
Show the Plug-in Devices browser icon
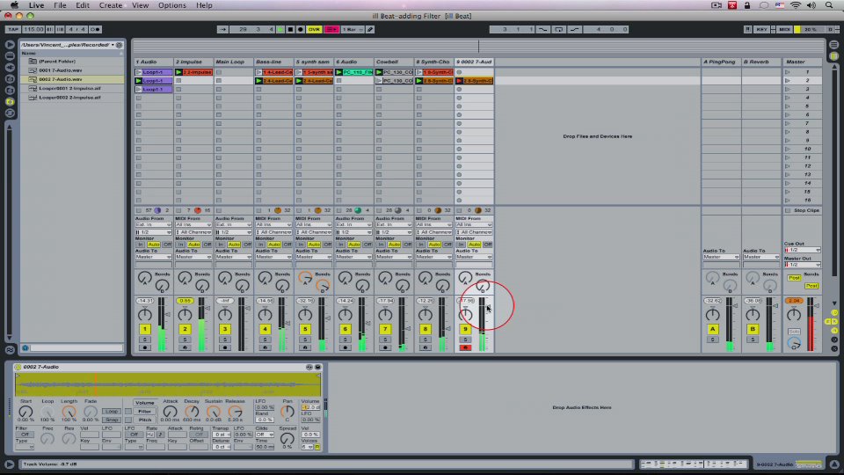tap(10, 68)
